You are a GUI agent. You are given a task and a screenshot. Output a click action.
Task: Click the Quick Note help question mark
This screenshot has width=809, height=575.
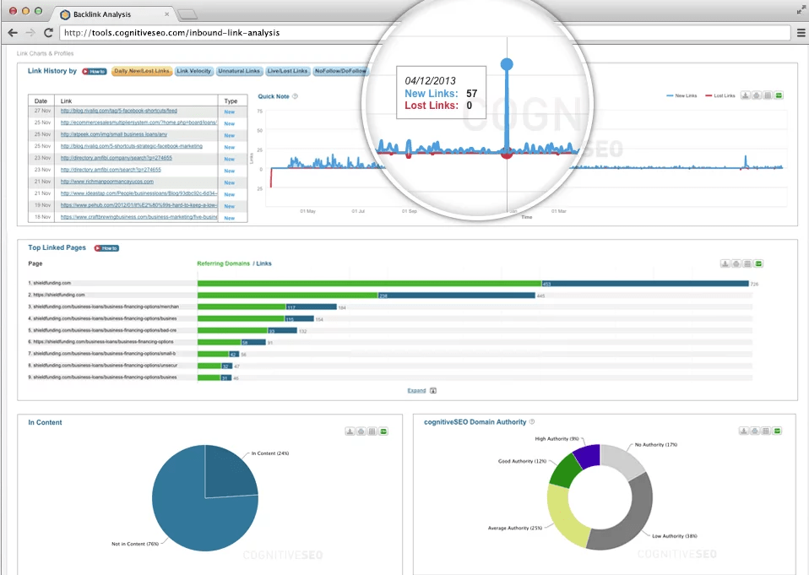point(295,96)
